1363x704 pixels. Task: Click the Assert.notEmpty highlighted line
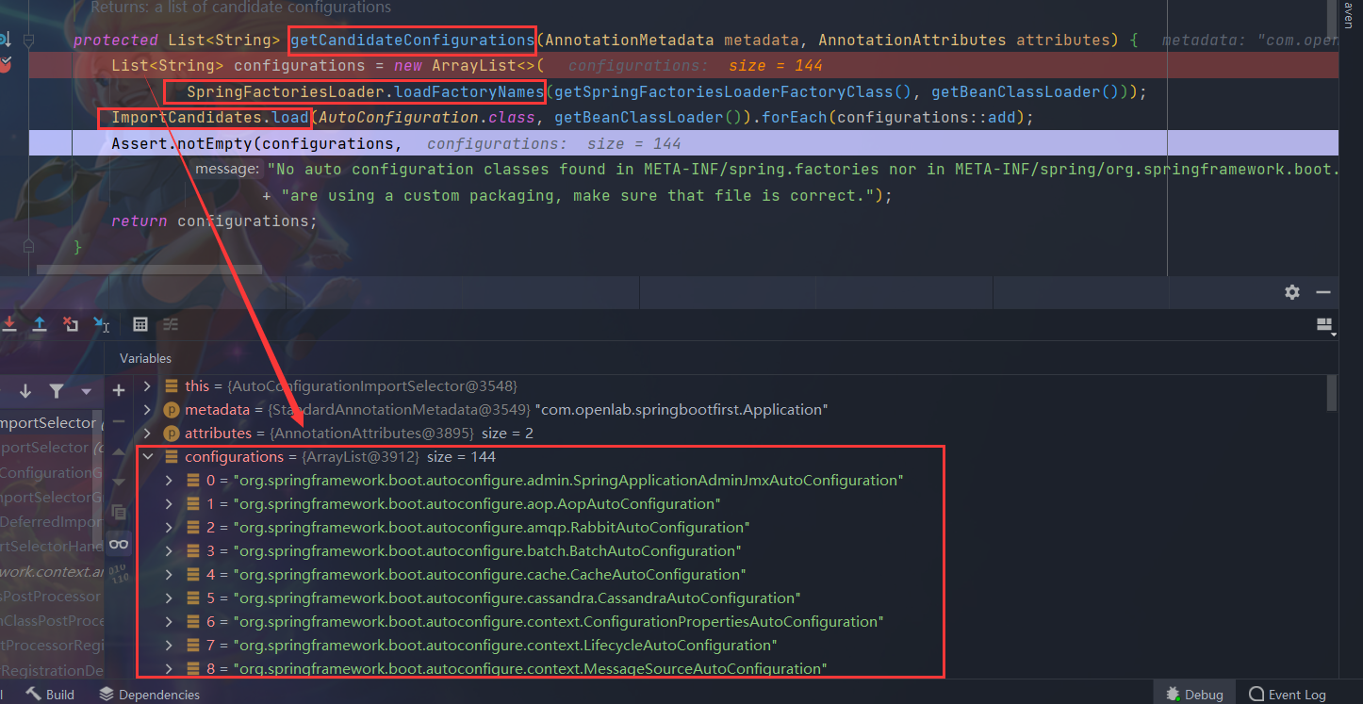coord(683,143)
